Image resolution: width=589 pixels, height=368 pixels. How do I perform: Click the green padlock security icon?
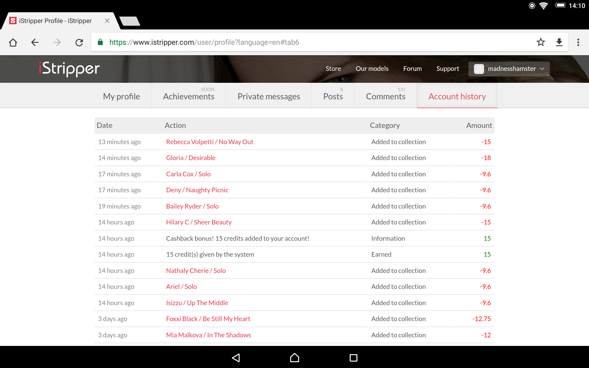coord(100,42)
